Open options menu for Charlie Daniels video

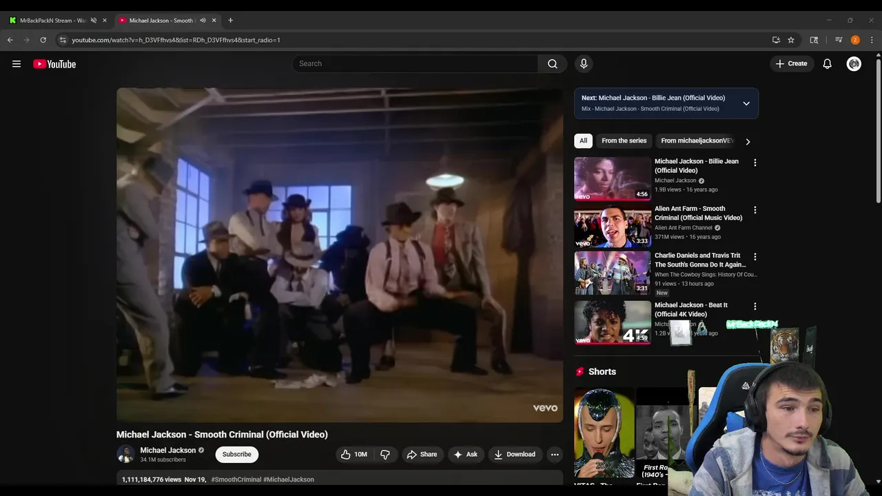coord(755,256)
